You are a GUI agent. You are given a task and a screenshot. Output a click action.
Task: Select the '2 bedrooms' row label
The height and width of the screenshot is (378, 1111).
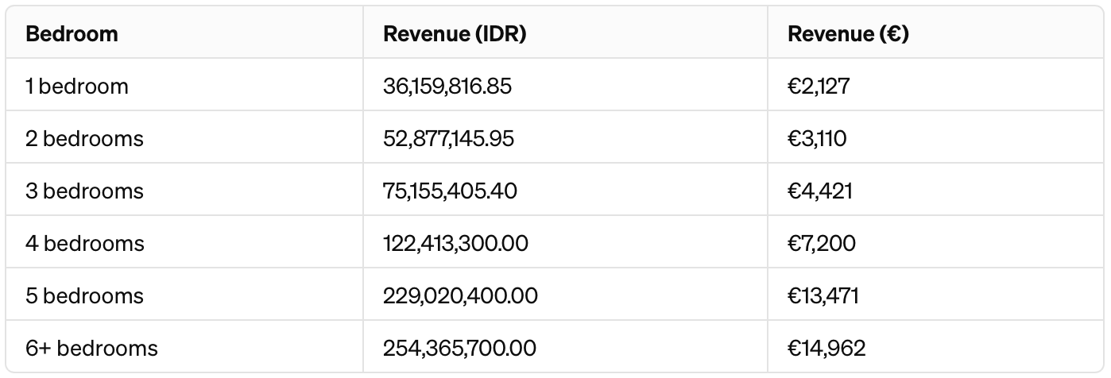(84, 138)
